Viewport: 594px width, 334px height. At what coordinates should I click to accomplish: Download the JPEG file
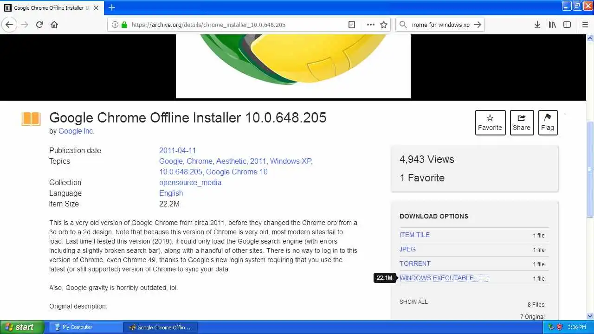(x=407, y=249)
